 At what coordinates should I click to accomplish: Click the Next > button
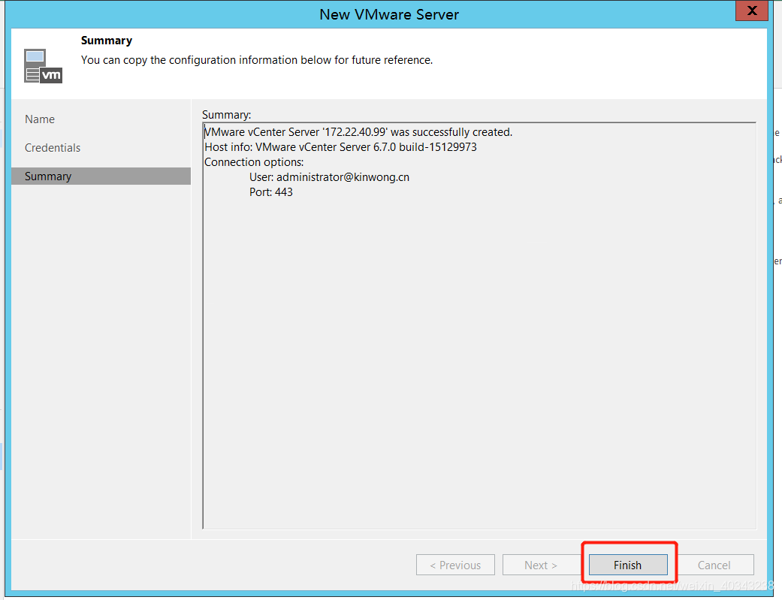[542, 565]
